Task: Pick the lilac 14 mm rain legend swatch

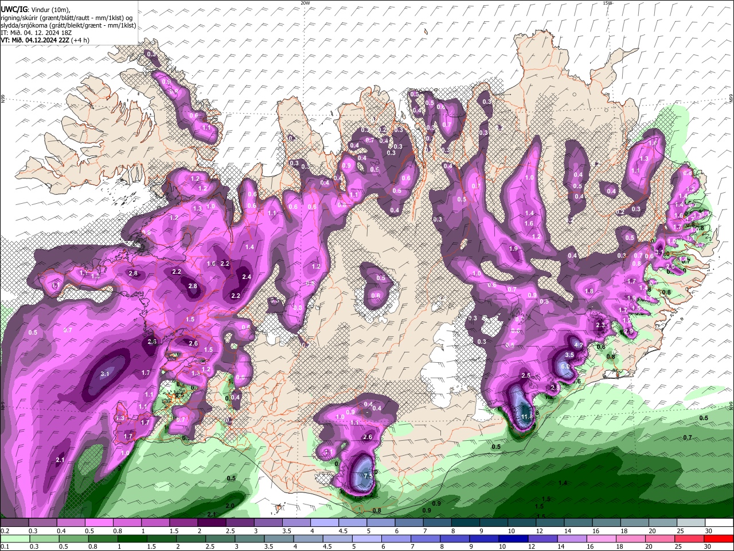Action: coord(572,539)
